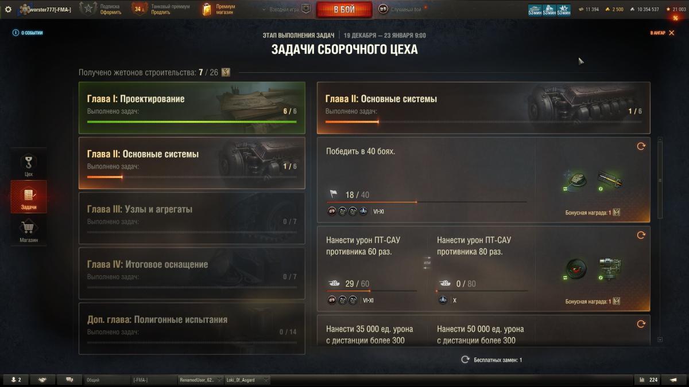Click the Общий chat channel field

107,380
